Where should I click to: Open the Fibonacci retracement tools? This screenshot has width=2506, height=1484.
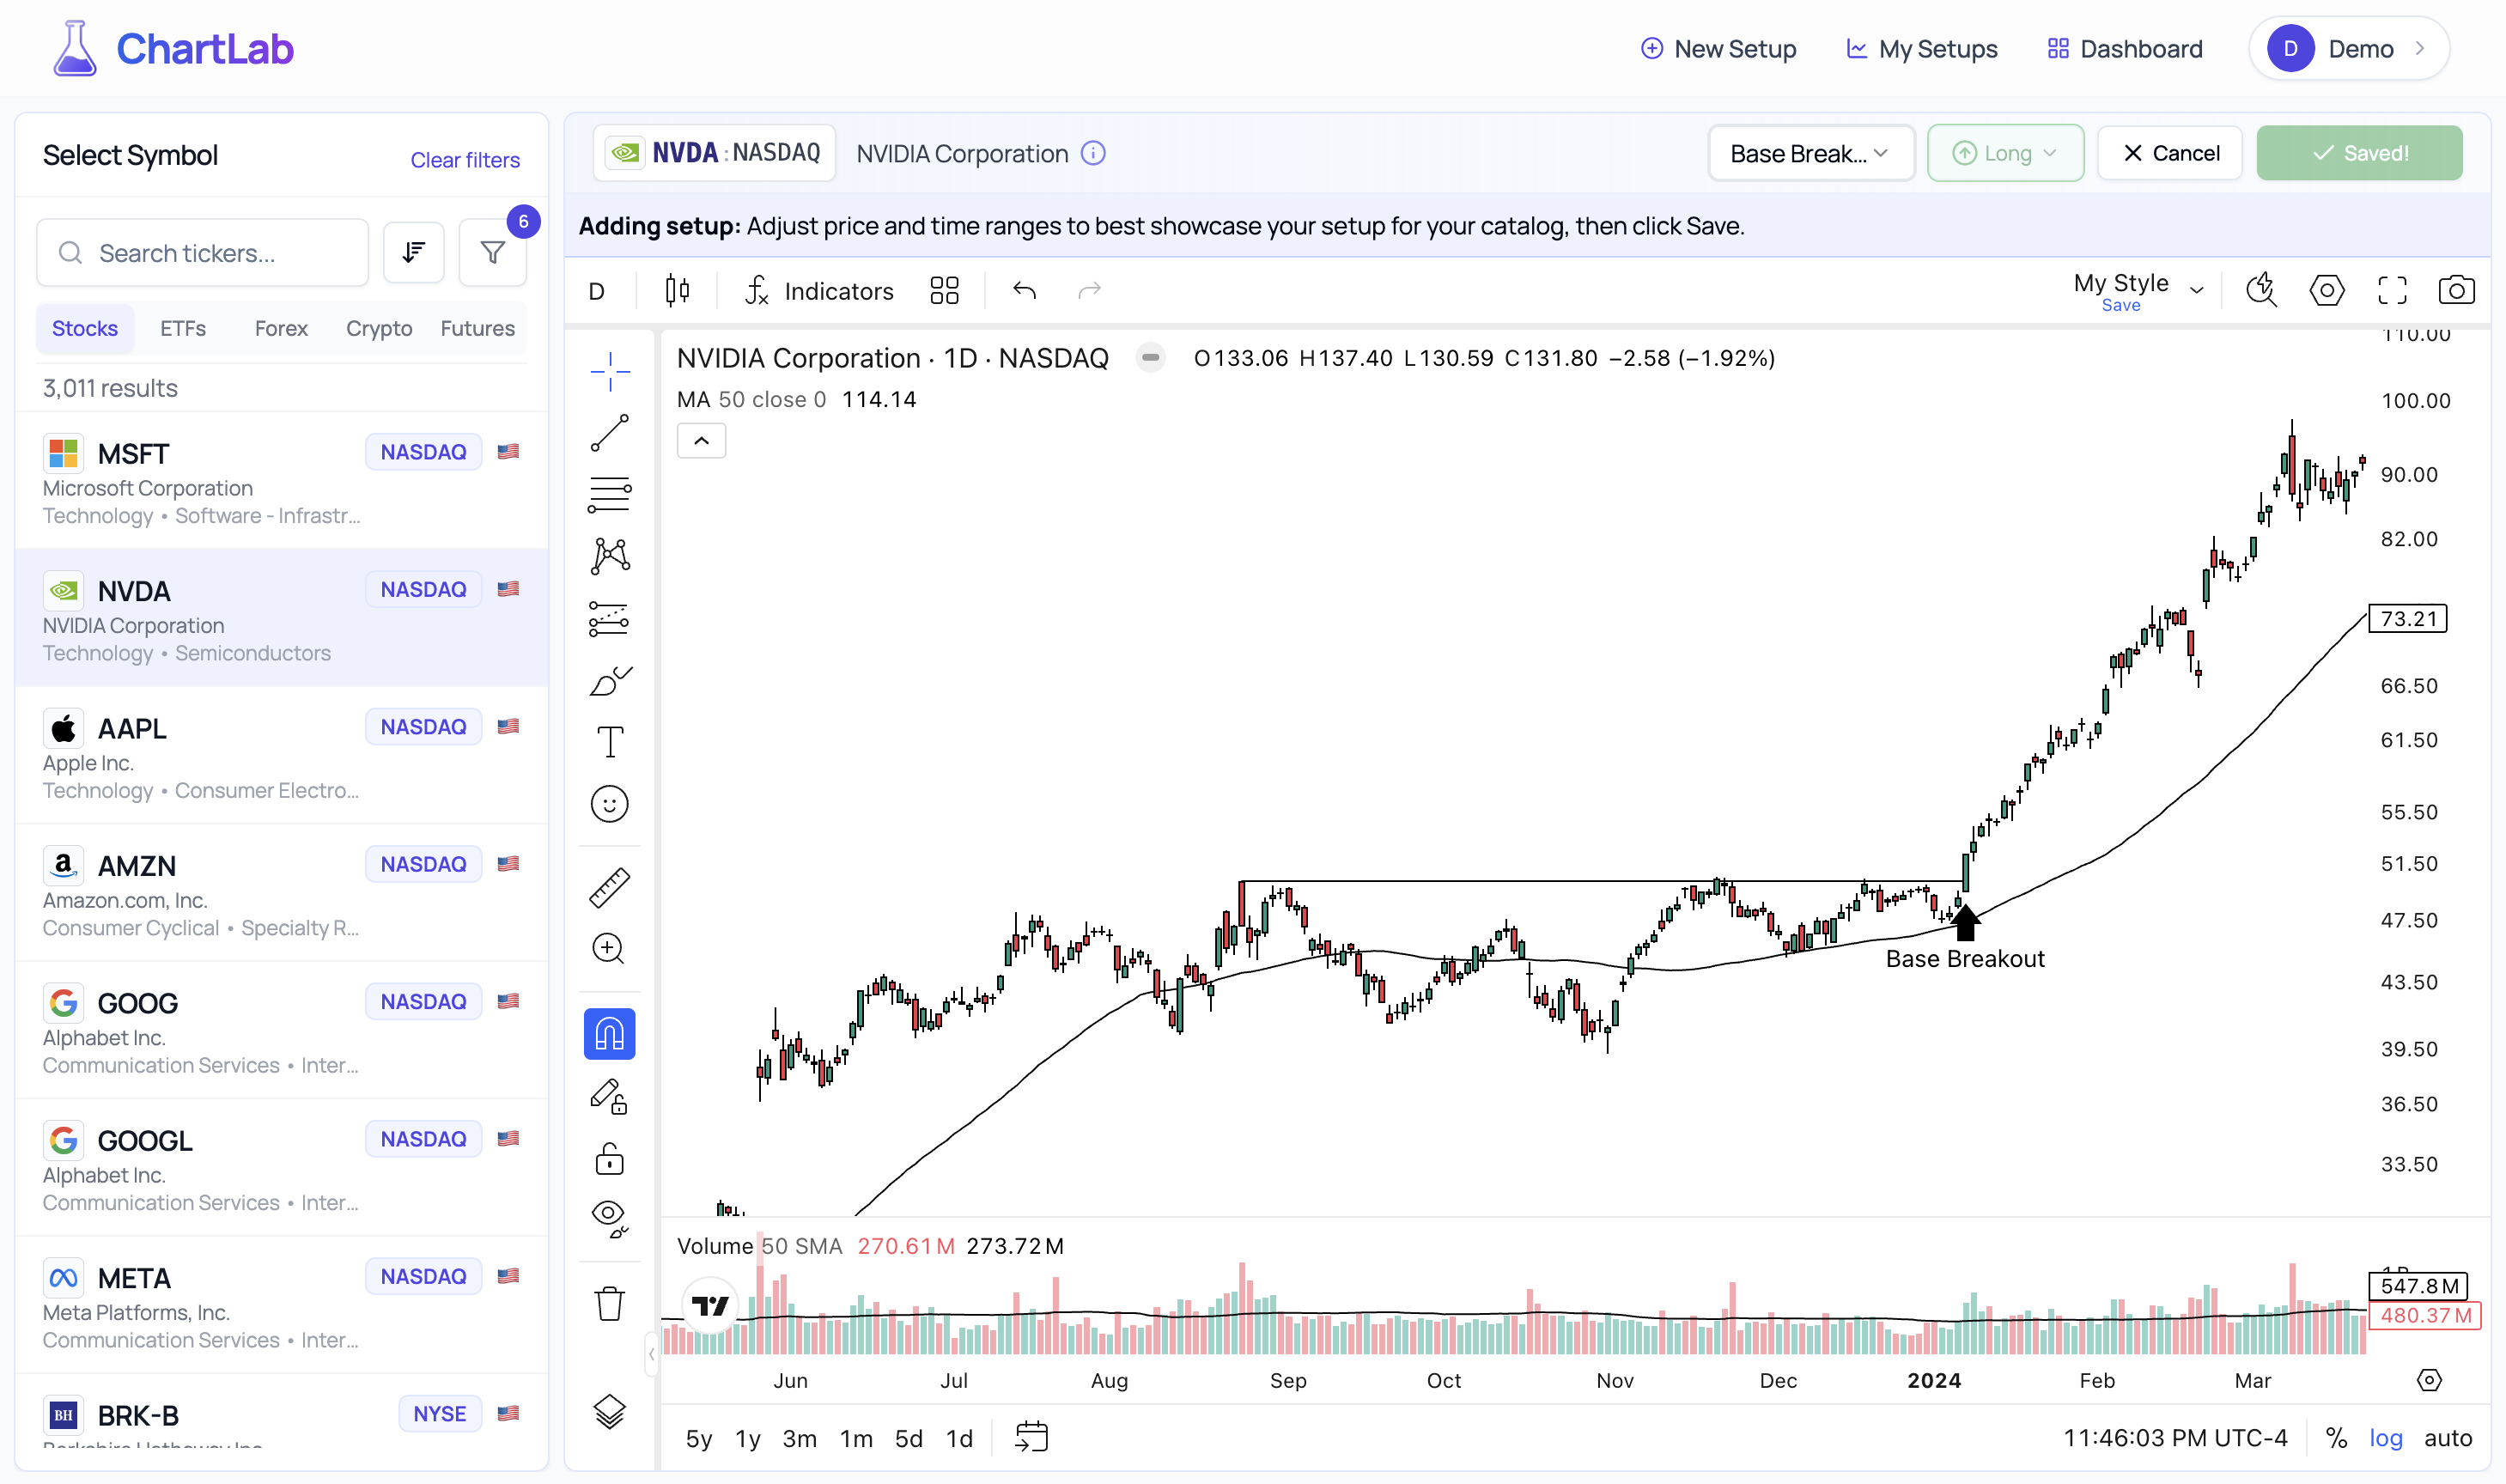pos(609,495)
